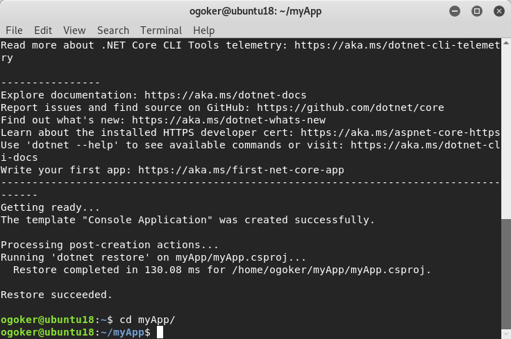Open the View menu

74,31
